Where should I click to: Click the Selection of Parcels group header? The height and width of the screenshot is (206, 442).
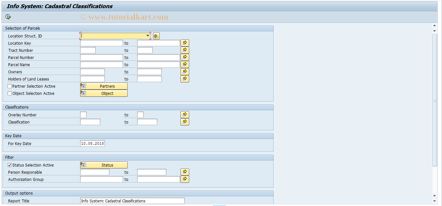(x=138, y=28)
